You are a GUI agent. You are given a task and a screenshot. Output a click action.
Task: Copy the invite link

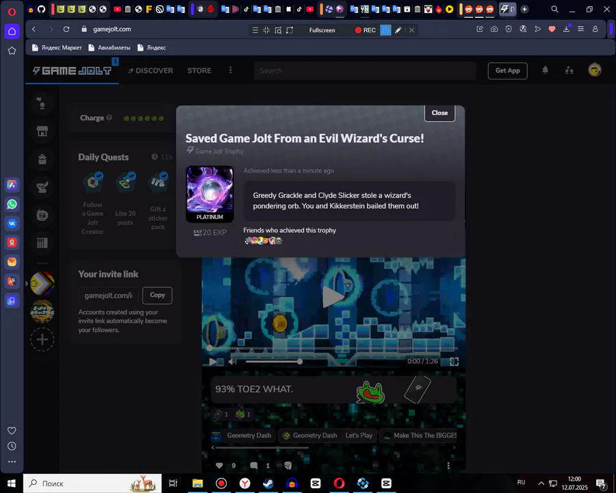tap(157, 295)
